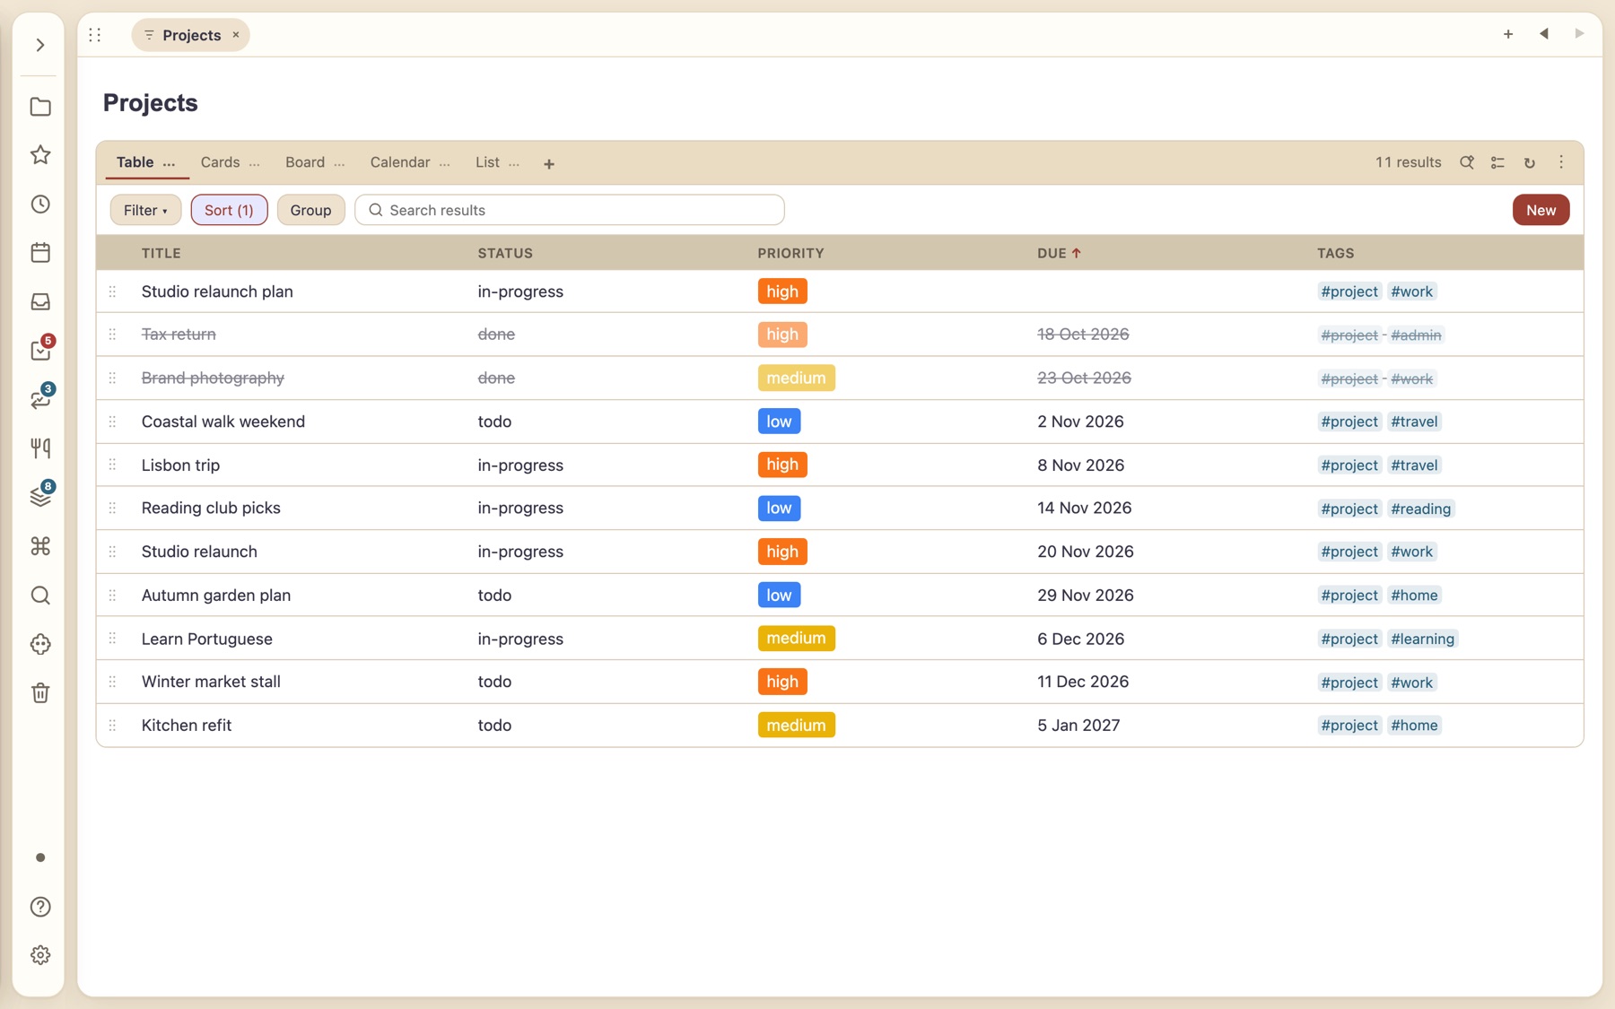Open recent history clock icon
Image resolution: width=1615 pixels, height=1009 pixels.
[x=40, y=204]
